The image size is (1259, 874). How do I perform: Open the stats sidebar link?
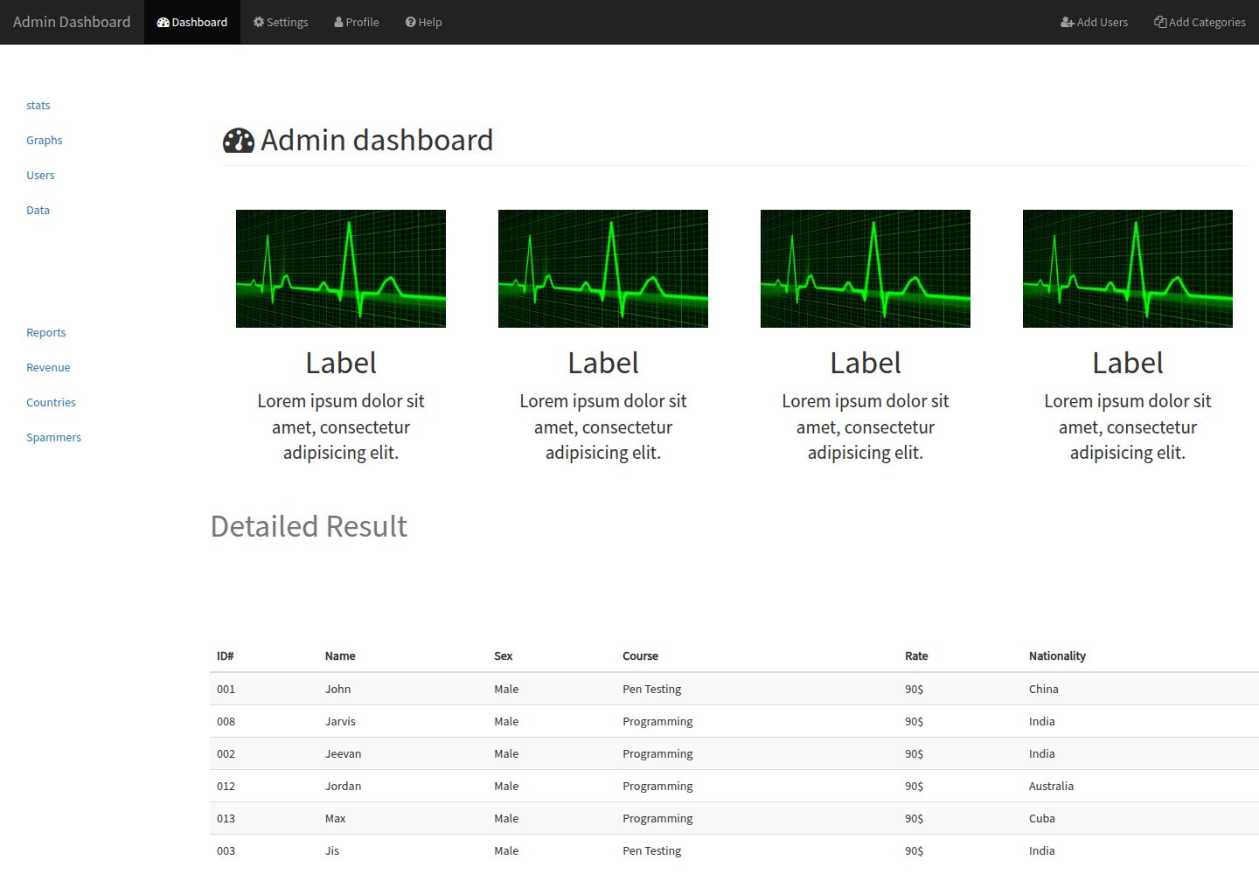[38, 105]
